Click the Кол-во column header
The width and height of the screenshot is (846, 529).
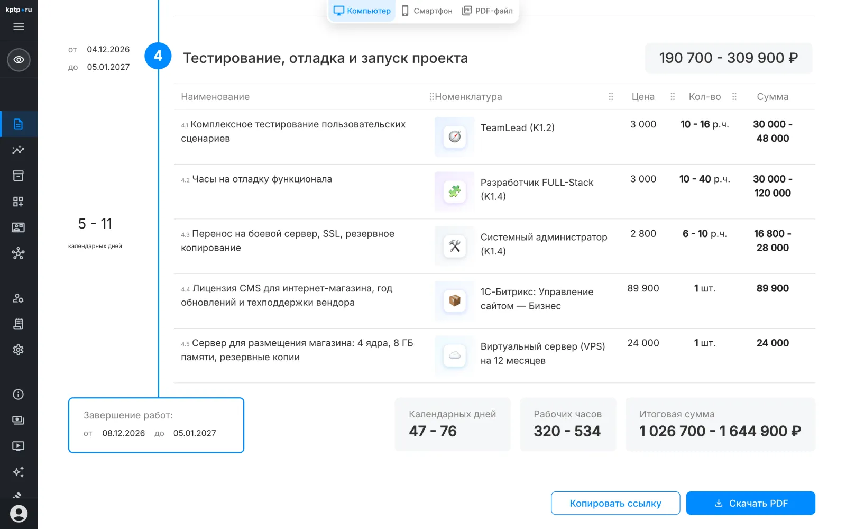(x=705, y=97)
